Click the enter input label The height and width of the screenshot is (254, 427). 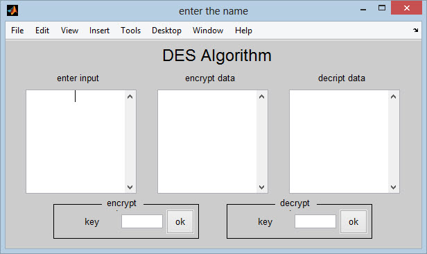78,78
